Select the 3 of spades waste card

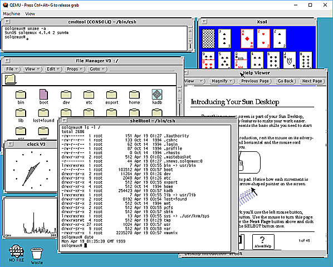pyautogui.click(x=224, y=38)
